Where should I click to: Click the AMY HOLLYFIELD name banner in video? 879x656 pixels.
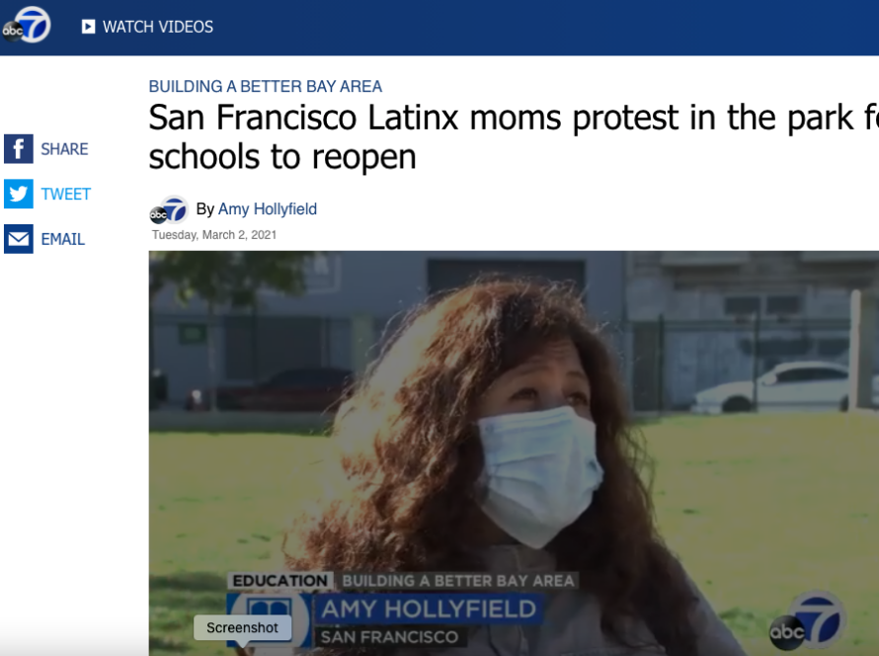click(x=429, y=609)
